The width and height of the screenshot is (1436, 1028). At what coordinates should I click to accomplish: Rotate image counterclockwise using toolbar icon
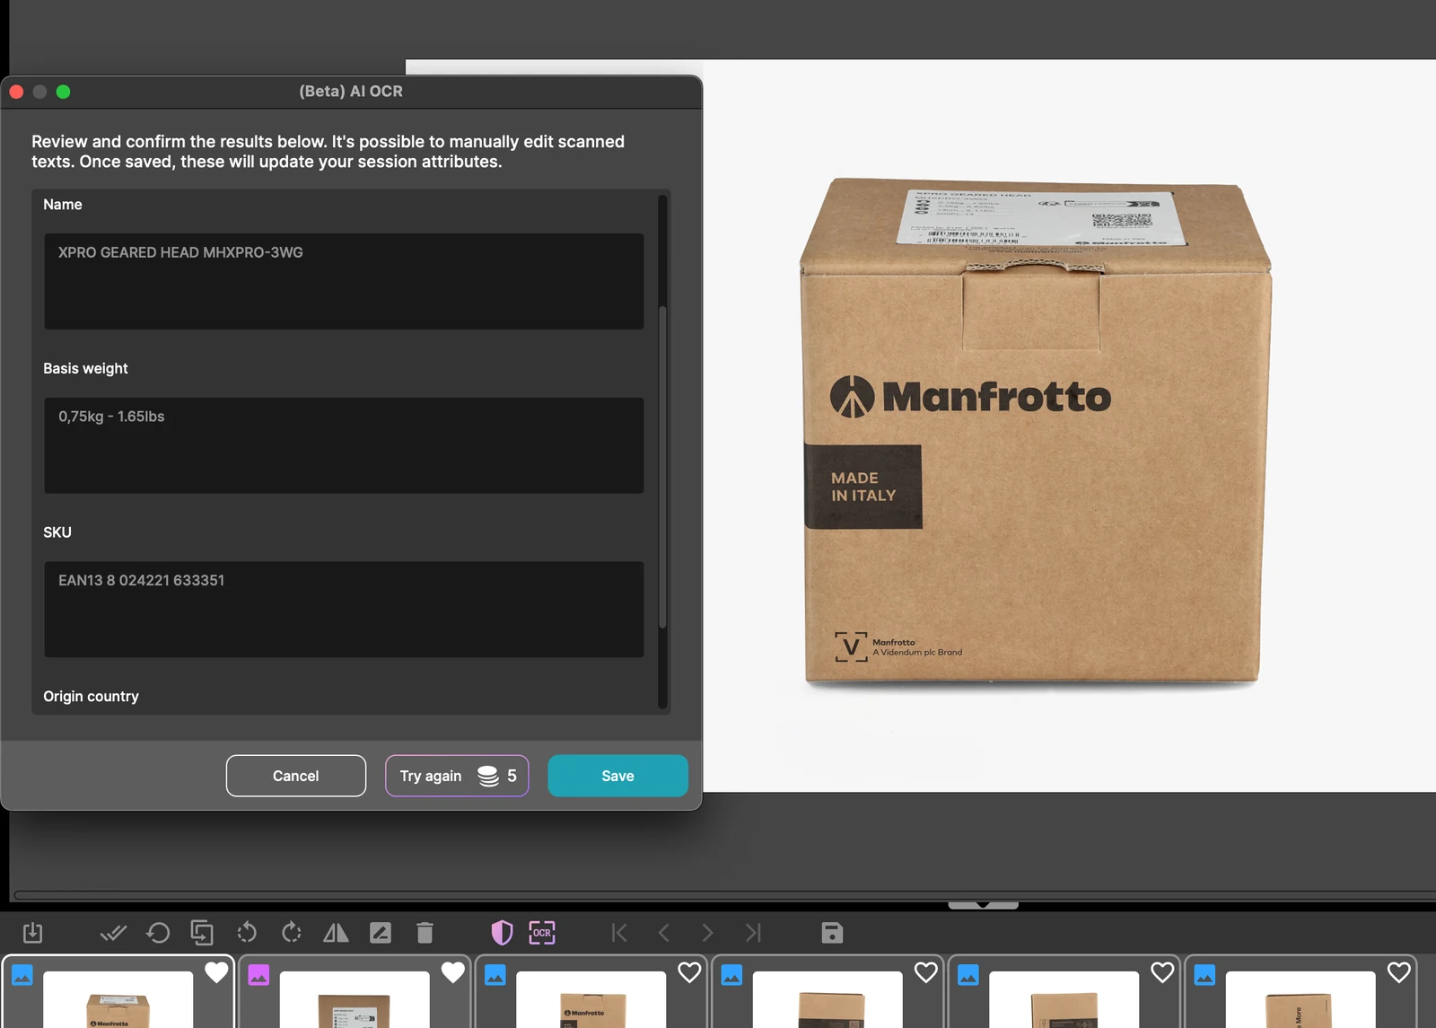pos(247,933)
